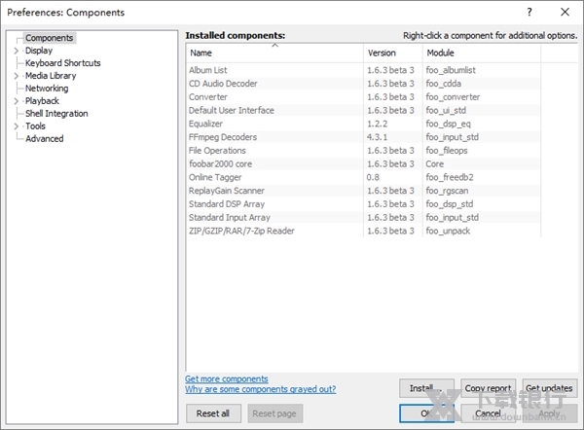Viewport: 584px width, 430px height.
Task: Expand the Playback tree node
Action: tap(16, 101)
